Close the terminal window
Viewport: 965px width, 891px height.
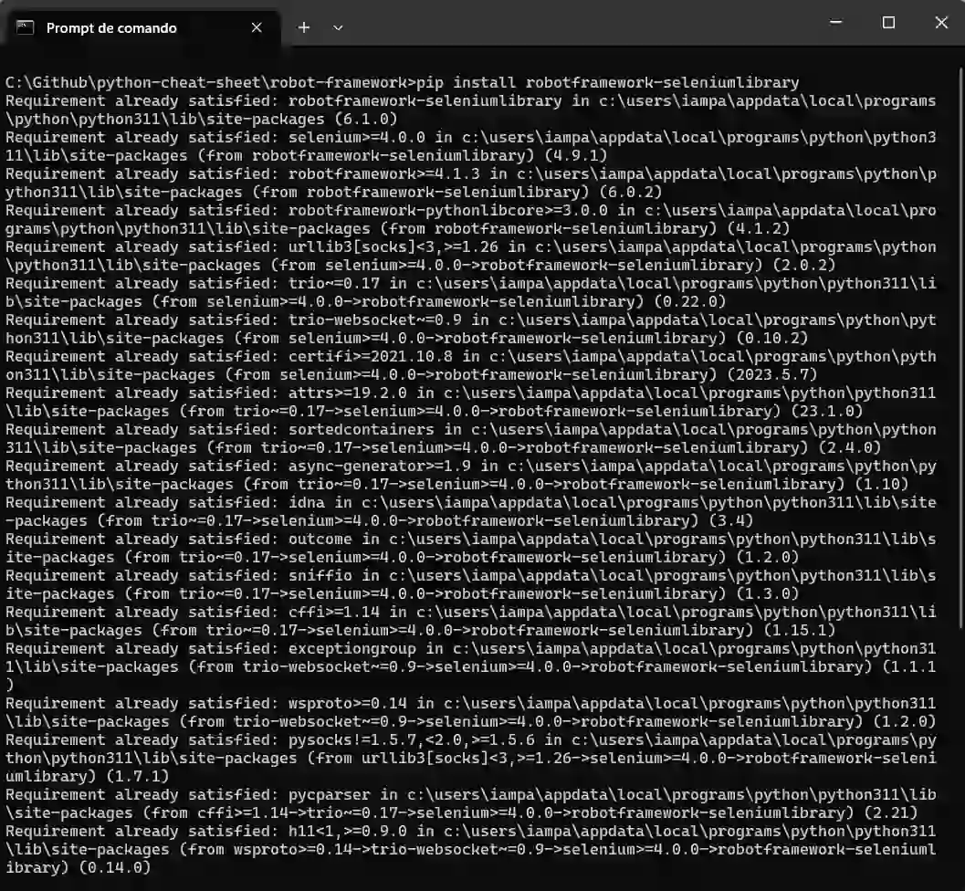coord(941,22)
